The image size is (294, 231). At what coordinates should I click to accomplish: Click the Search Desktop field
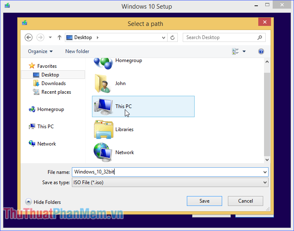coord(224,37)
